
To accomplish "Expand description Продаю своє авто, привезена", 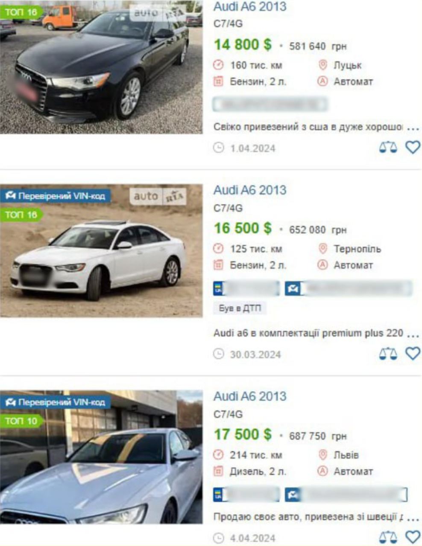I will pyautogui.click(x=413, y=518).
